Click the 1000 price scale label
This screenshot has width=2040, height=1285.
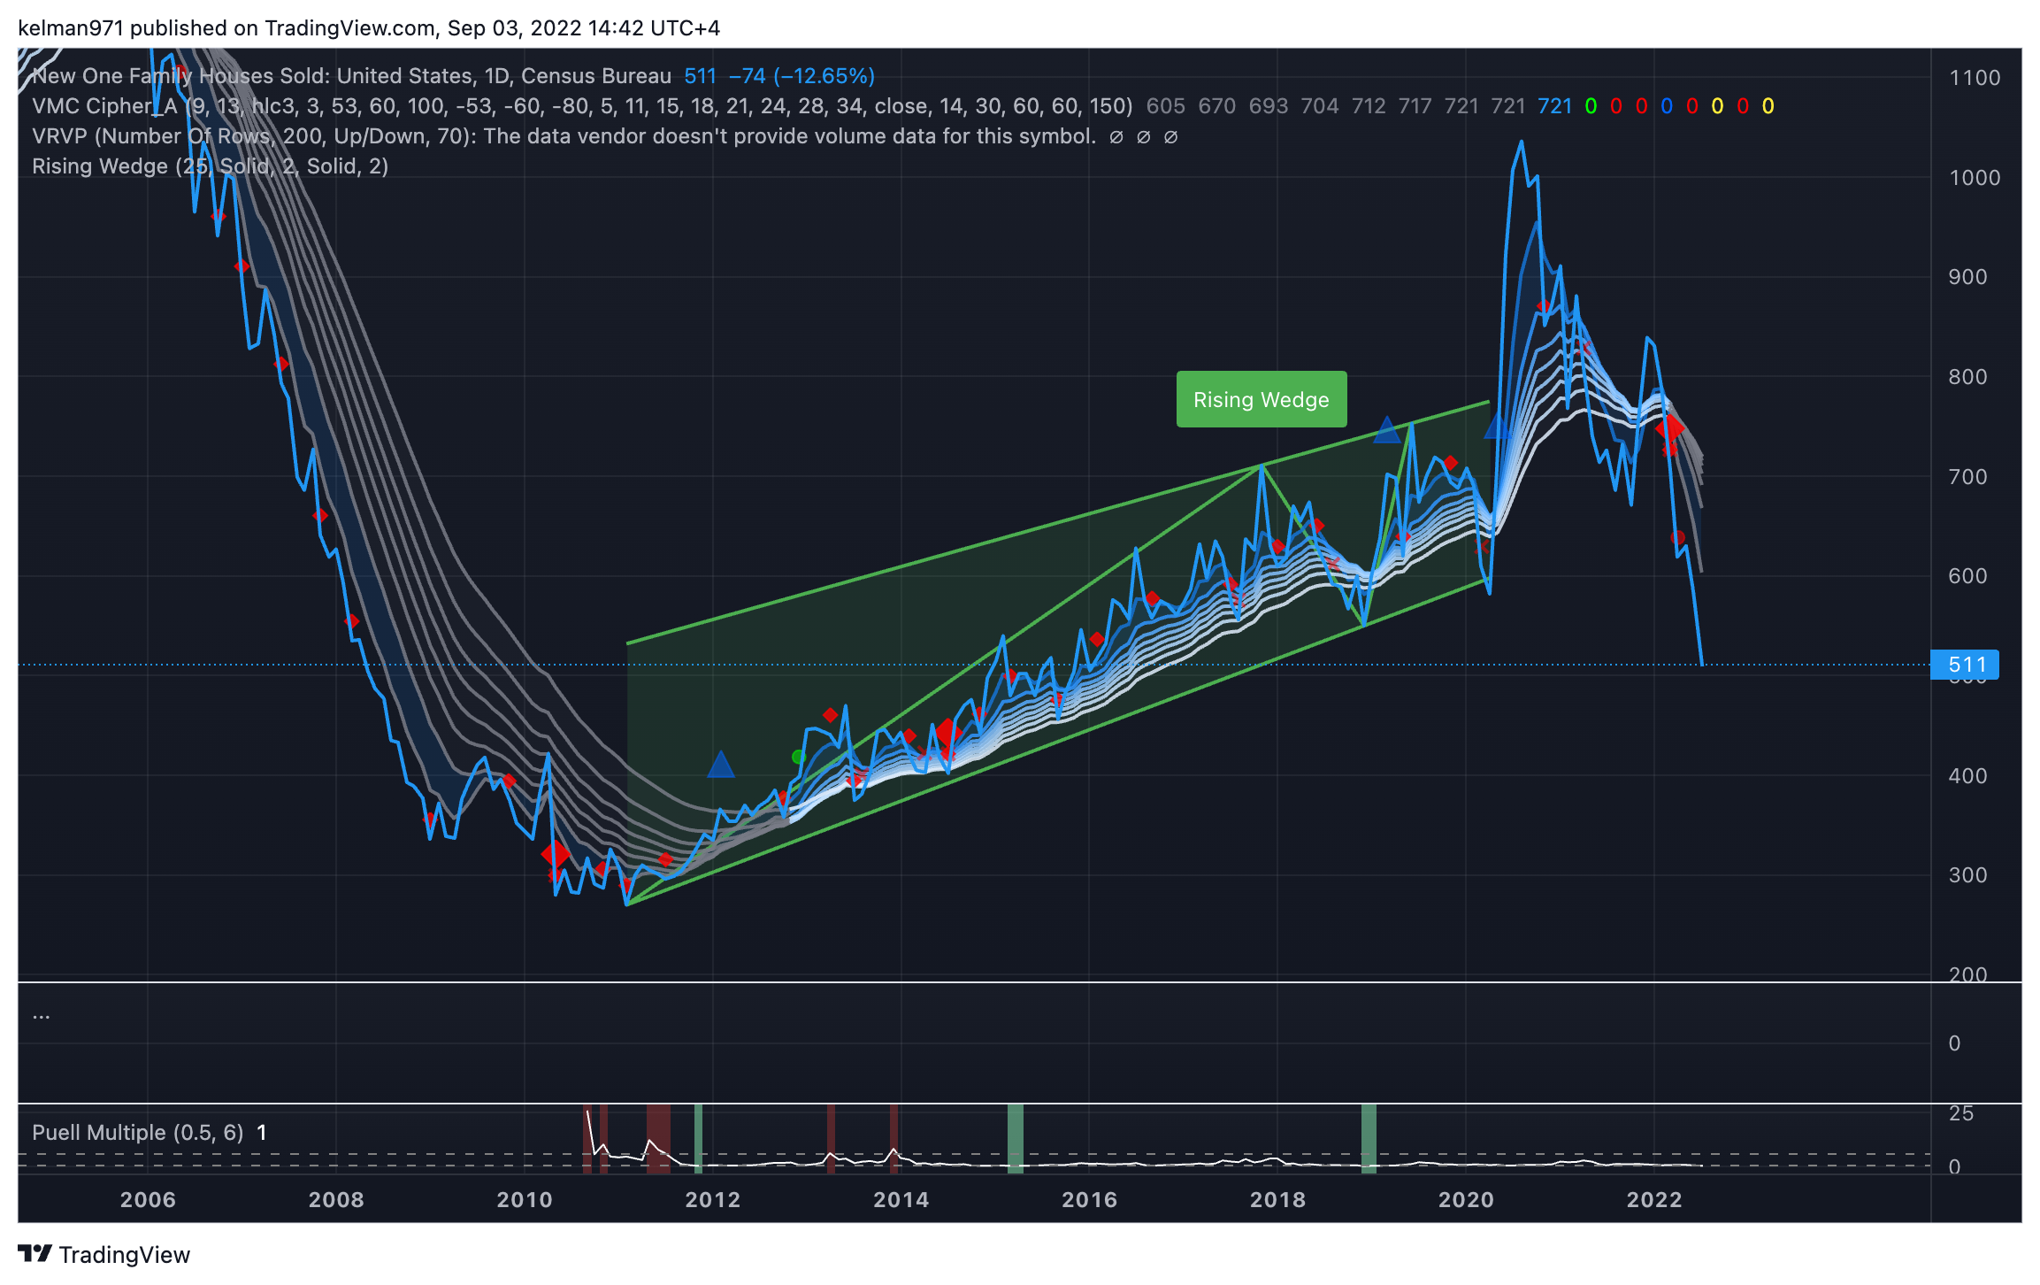(1975, 178)
